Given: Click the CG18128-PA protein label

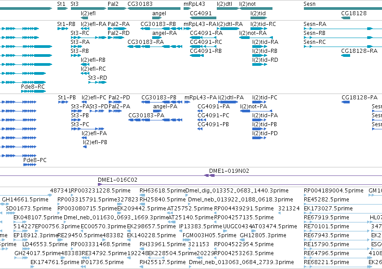Looking at the screenshot, I should pyautogui.click(x=360, y=98).
